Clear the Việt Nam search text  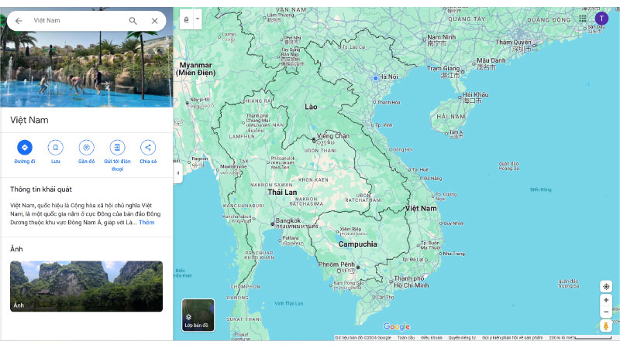coord(154,21)
